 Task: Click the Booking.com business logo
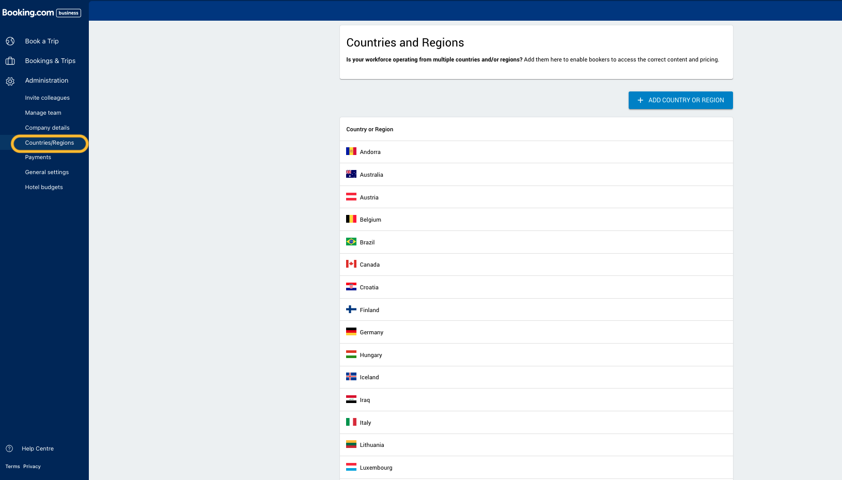tap(41, 12)
